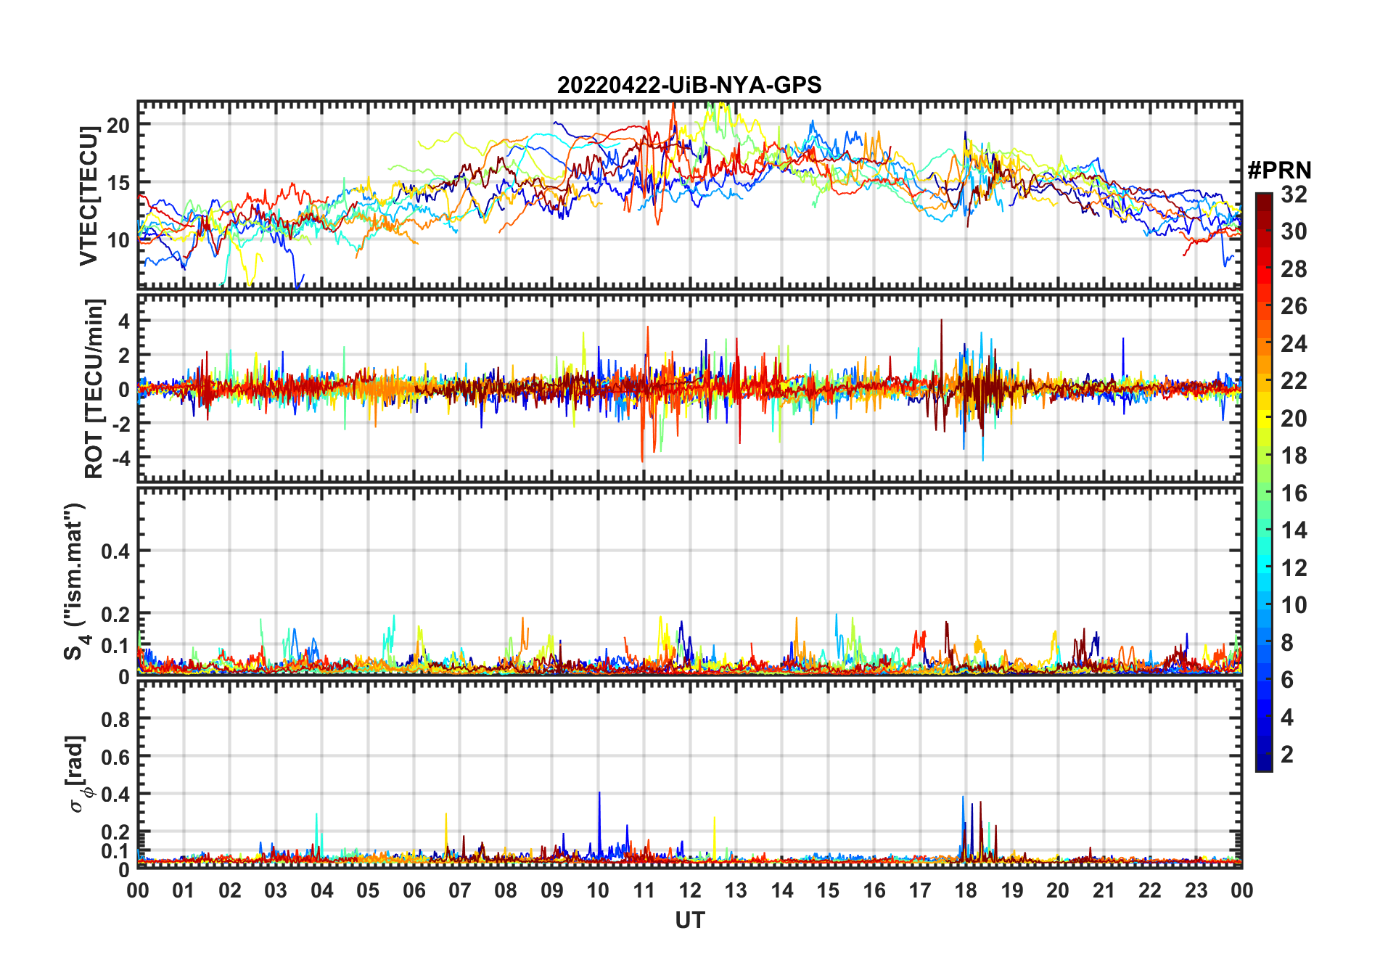Click UT axis tick label 05
This screenshot has height=965, width=1380.
tap(368, 890)
